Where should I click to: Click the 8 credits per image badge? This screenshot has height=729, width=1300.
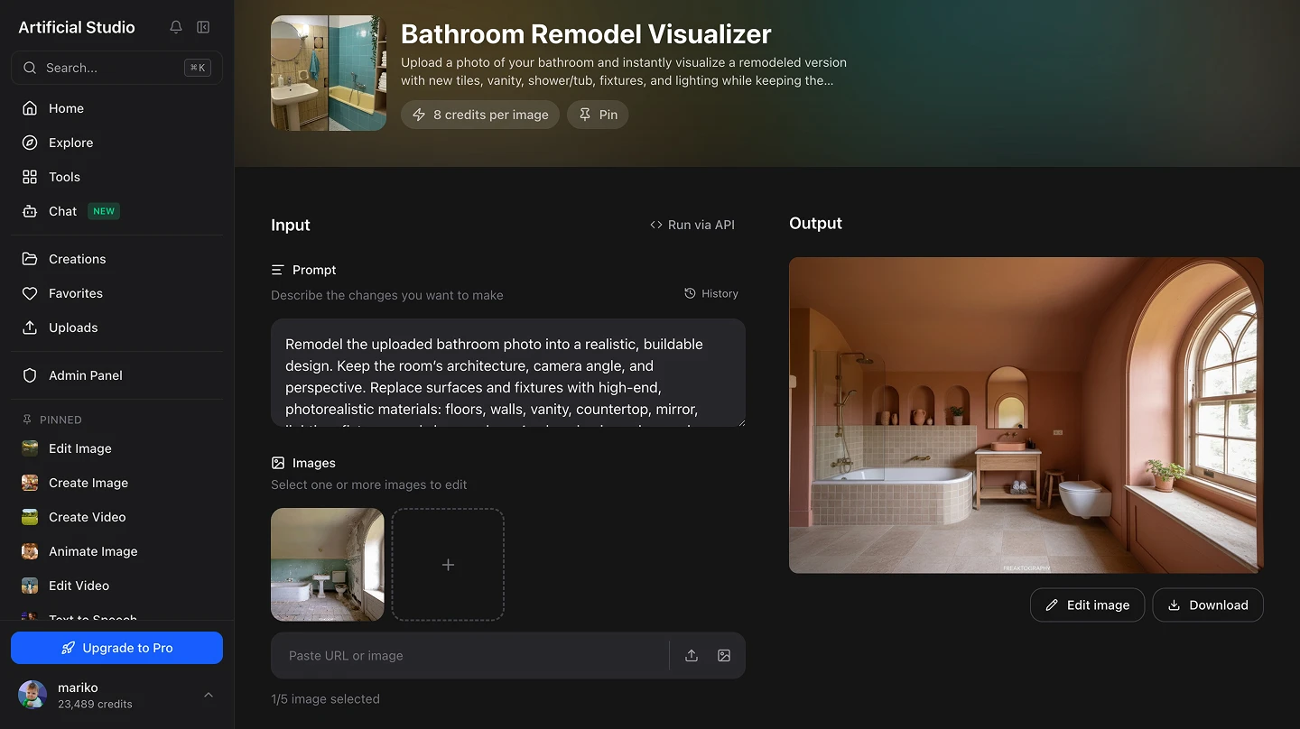[480, 115]
